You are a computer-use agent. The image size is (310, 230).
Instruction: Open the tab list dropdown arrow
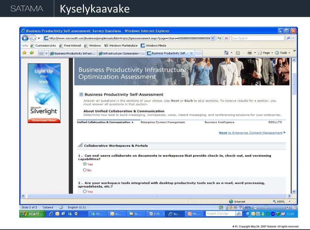(46, 53)
